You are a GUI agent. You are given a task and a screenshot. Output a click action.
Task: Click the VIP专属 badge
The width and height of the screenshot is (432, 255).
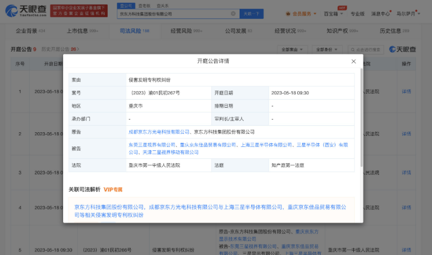[113, 190]
